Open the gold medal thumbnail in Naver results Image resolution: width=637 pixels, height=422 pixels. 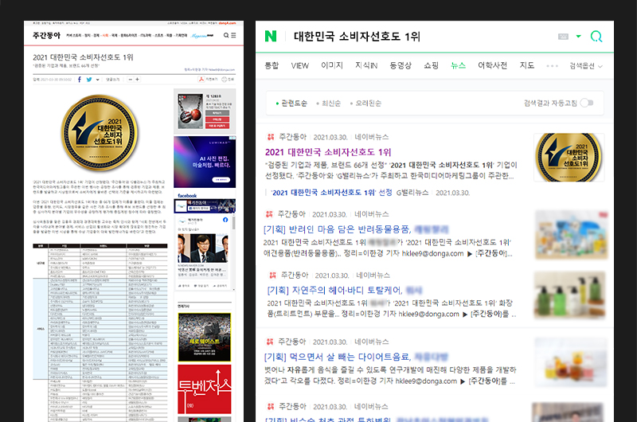click(x=569, y=157)
